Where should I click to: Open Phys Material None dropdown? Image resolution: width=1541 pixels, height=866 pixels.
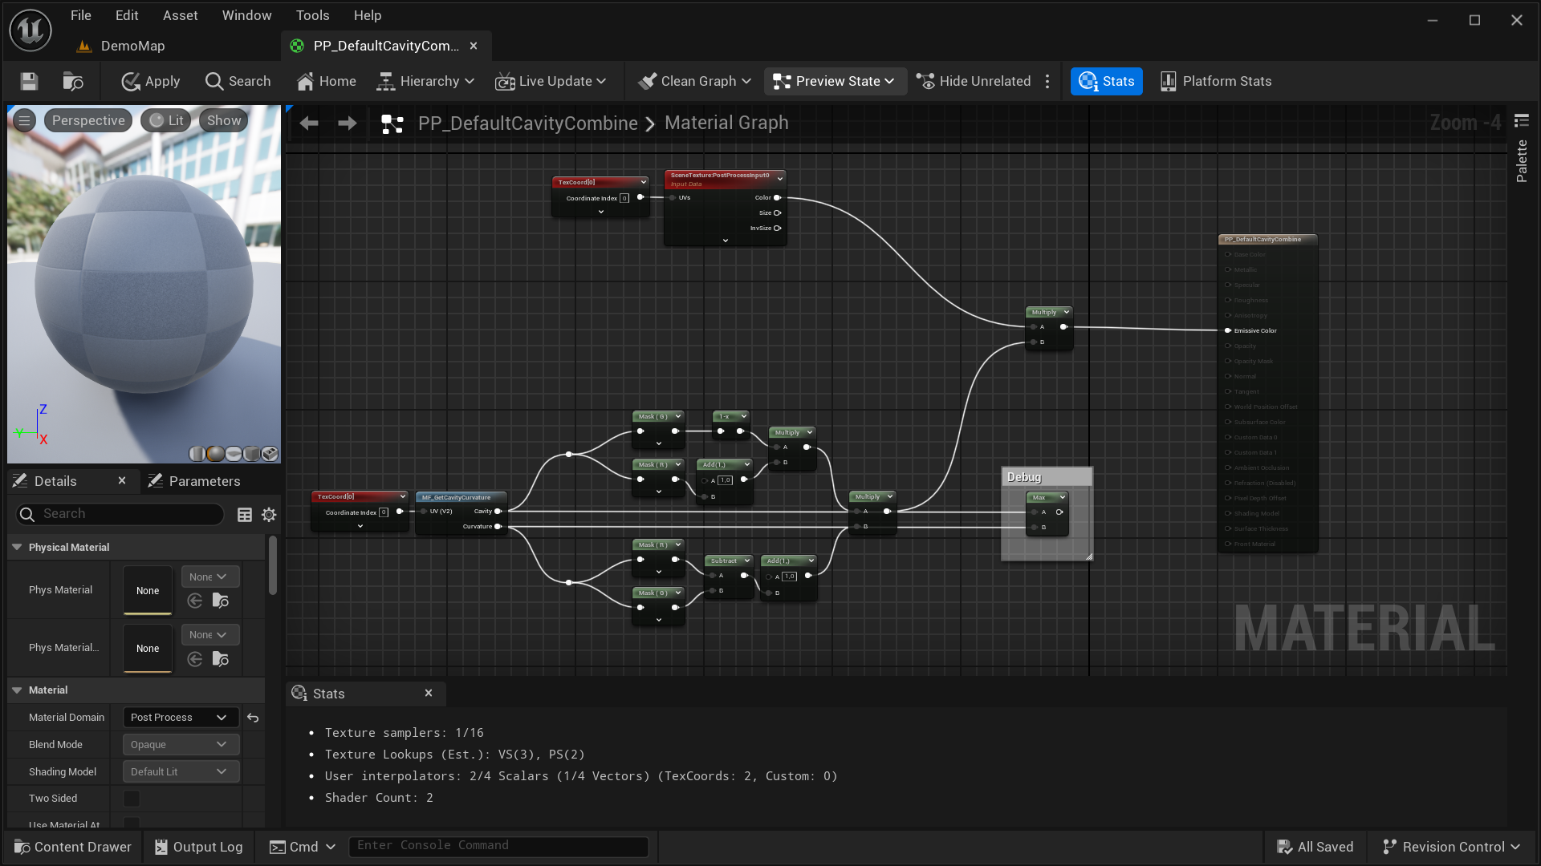[x=209, y=577]
